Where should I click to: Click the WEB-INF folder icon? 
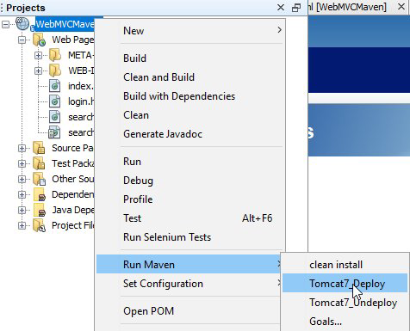55,70
